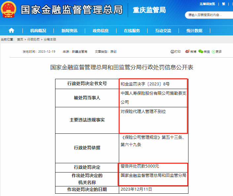This screenshot has height=196, width=233.
Task: Open the 机构概况 menu
Action: tap(38, 31)
